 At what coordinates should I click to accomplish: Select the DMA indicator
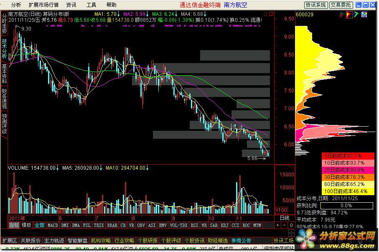coord(76,225)
